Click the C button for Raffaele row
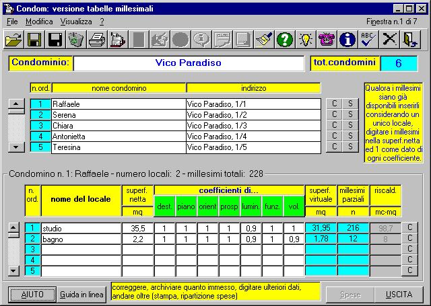 [334, 104]
